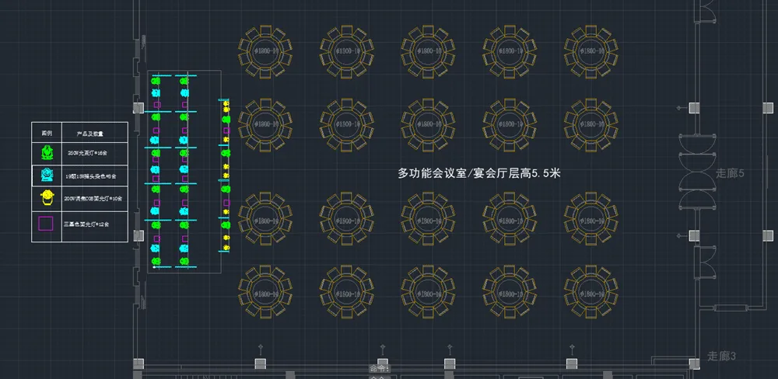778x379 pixels.
Task: Select the cyan moving head wash legend symbol
Action: pyautogui.click(x=47, y=175)
